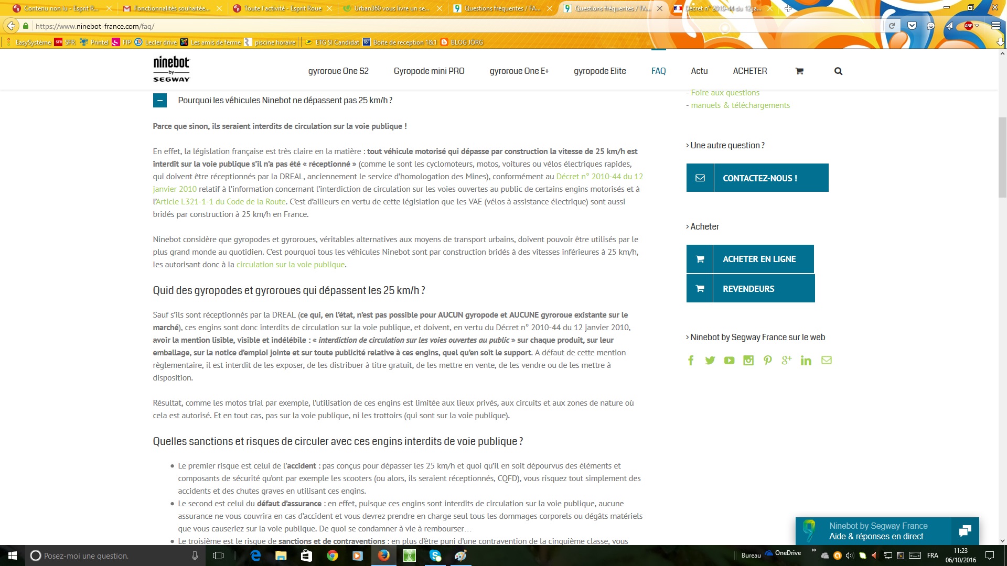This screenshot has height=566, width=1007.
Task: Open the Actu menu item
Action: [699, 71]
